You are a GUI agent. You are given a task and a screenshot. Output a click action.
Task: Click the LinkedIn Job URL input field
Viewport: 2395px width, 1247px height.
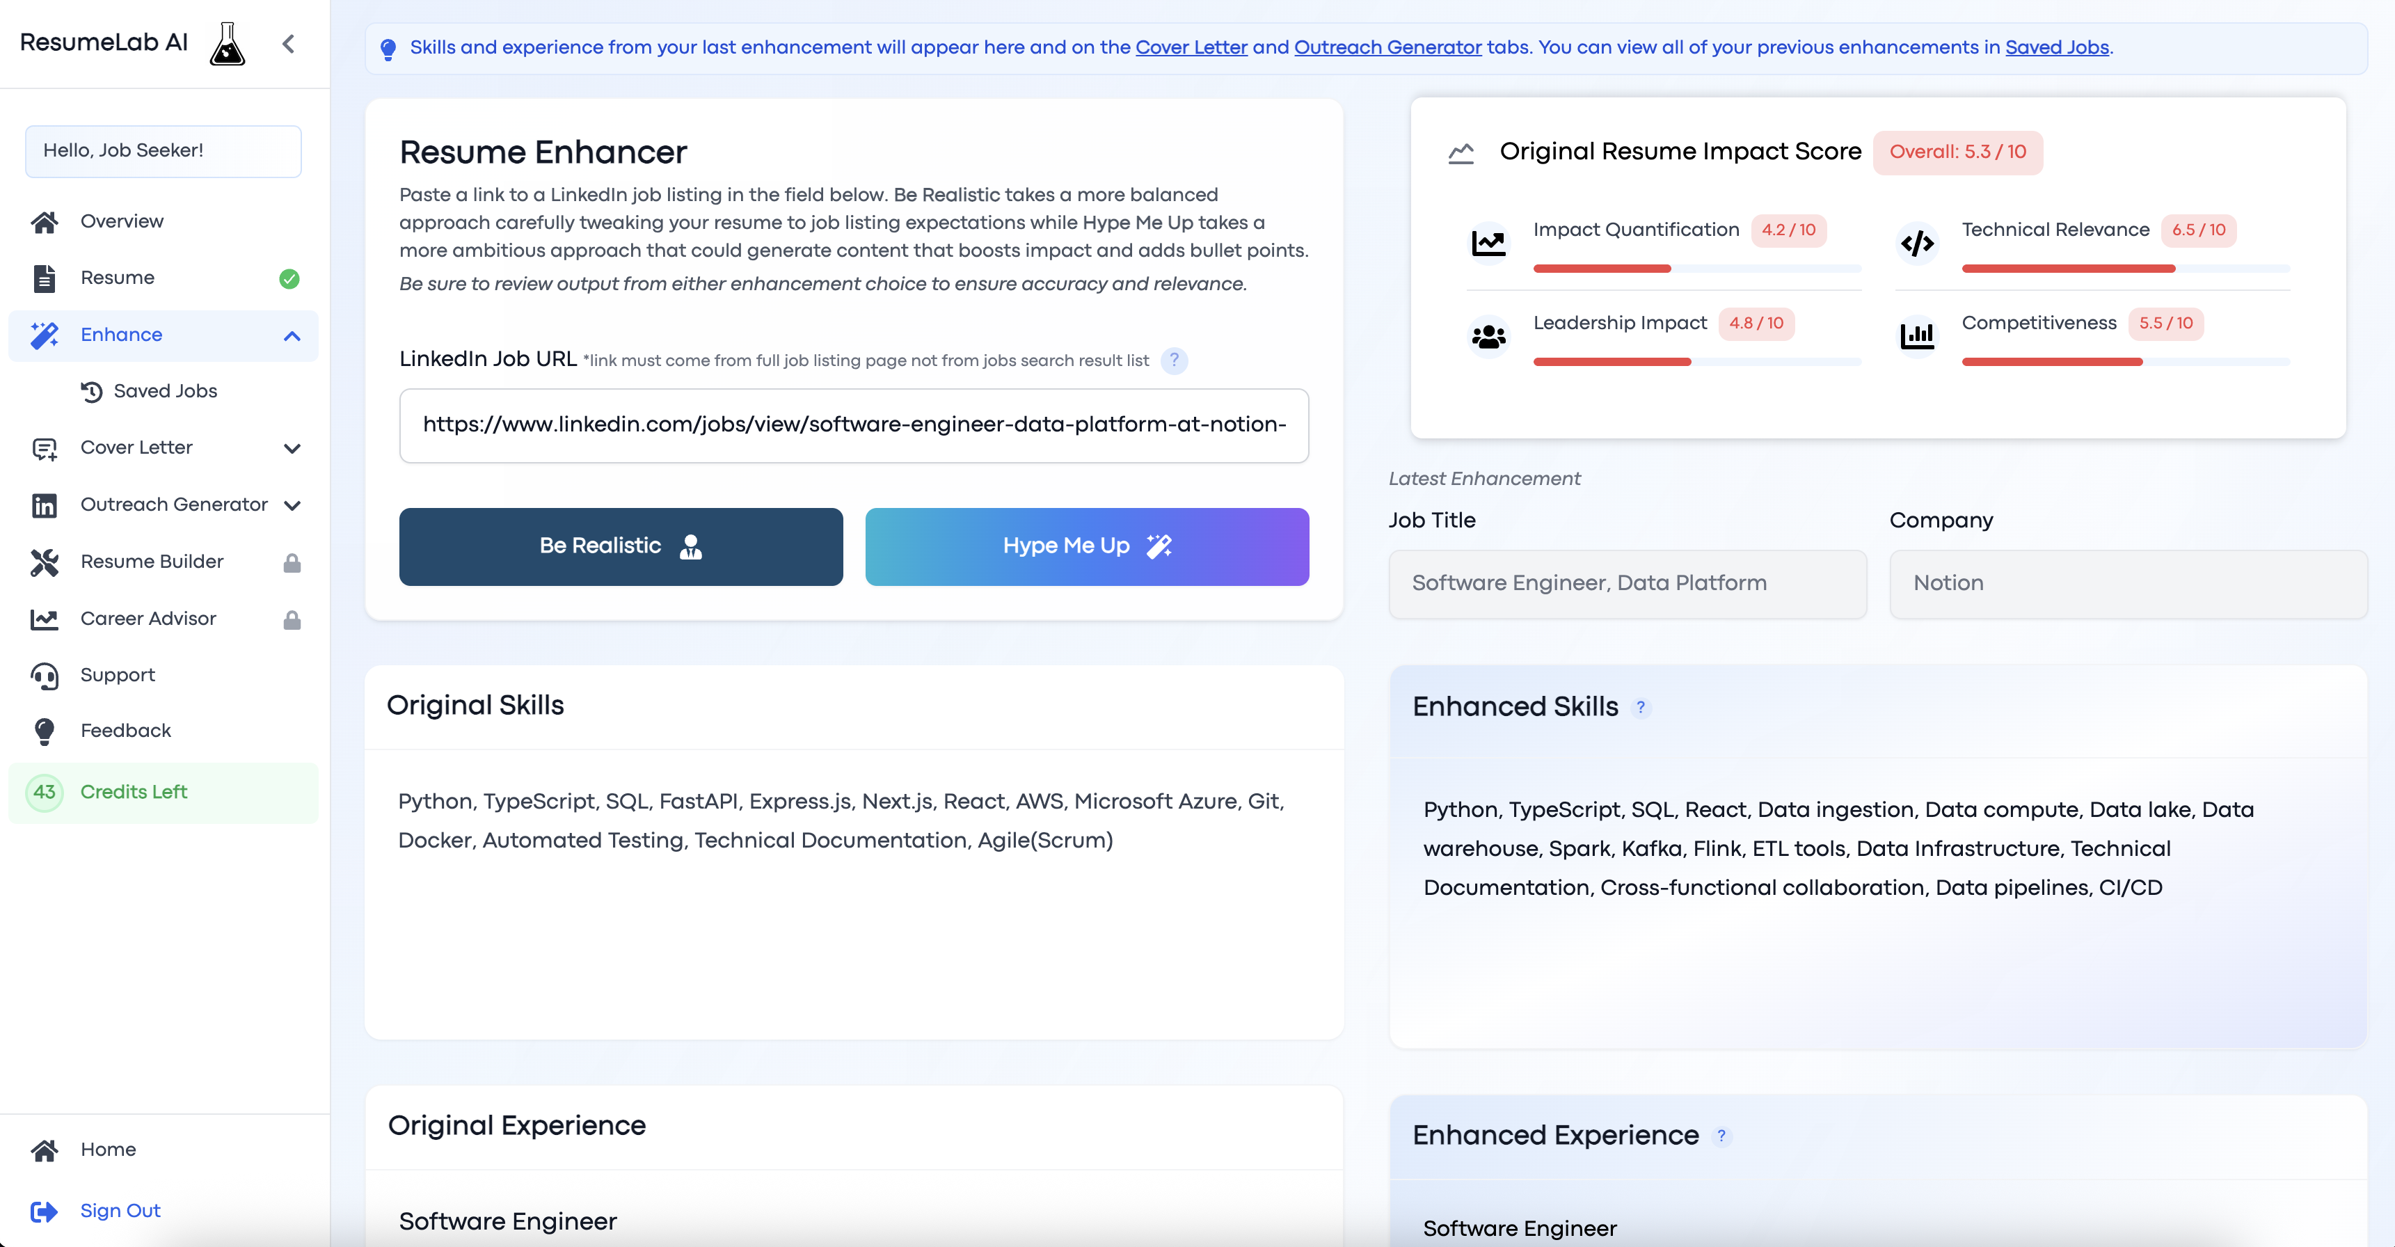tap(854, 425)
